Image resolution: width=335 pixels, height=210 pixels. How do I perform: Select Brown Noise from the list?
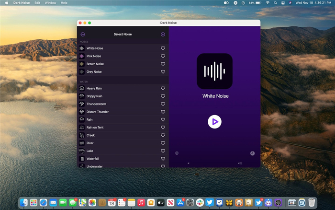[x=95, y=64]
